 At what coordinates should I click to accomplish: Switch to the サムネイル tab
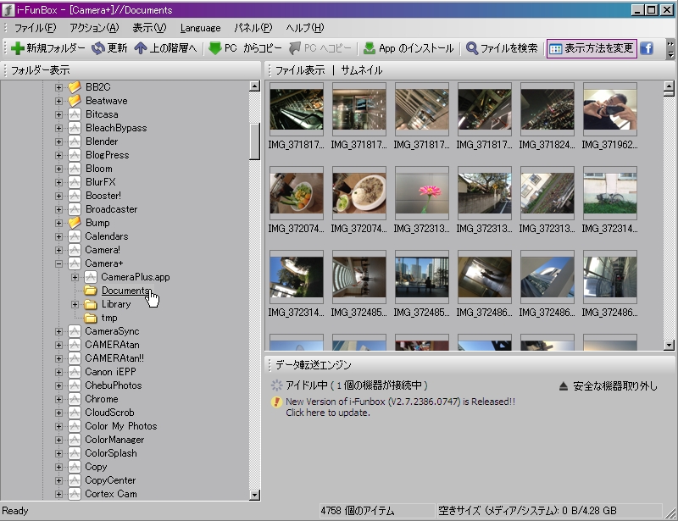361,70
